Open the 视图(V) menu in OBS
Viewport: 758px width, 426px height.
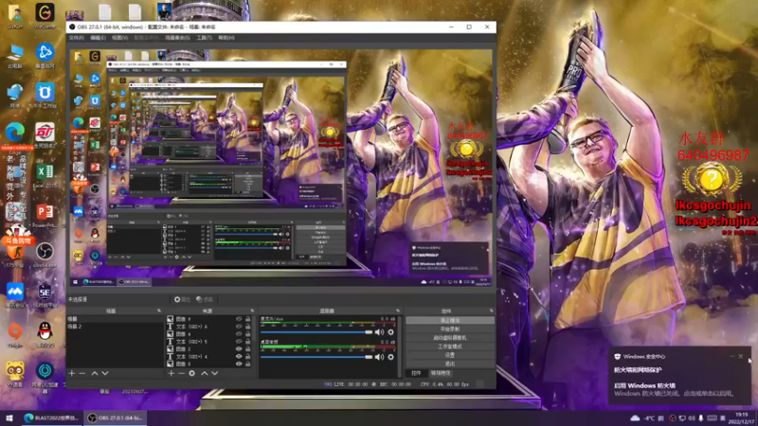(120, 38)
